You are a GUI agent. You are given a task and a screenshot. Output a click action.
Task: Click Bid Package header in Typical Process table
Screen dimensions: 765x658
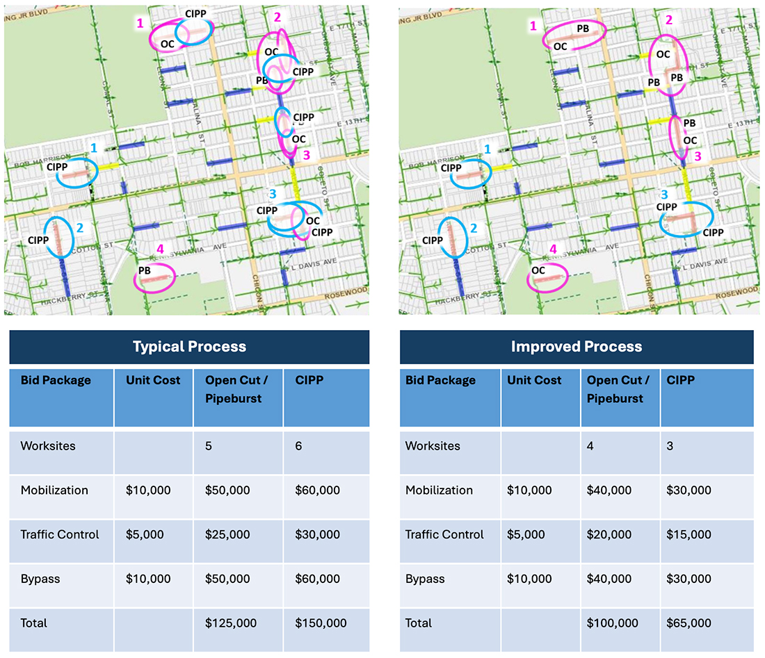coord(45,380)
